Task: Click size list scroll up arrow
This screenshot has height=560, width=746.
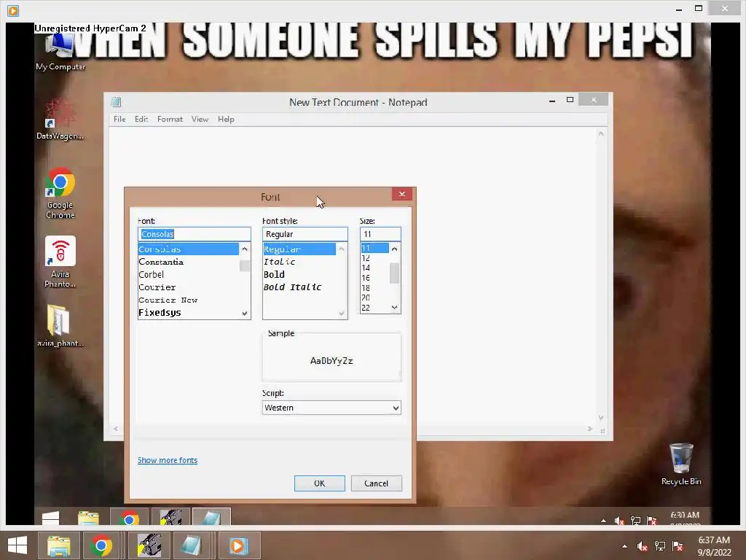Action: point(394,249)
